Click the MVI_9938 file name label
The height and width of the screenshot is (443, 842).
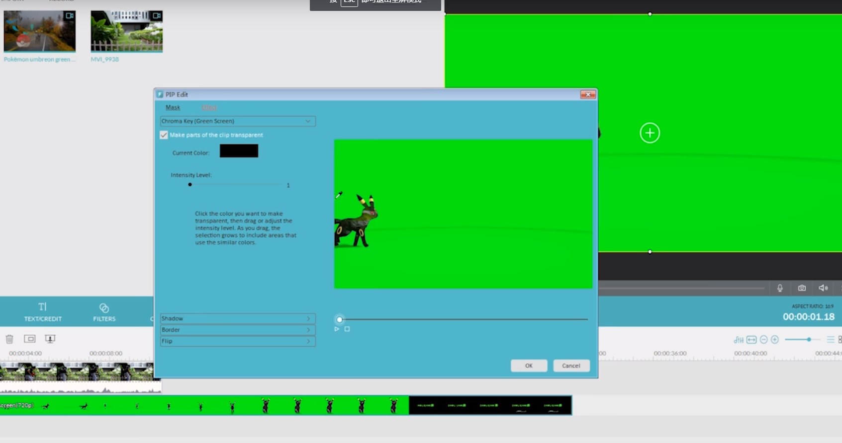pyautogui.click(x=105, y=59)
